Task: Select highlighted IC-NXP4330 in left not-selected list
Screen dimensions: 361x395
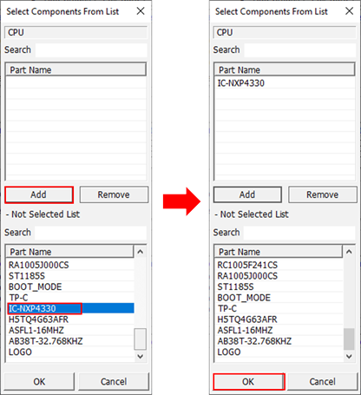Action: 70,308
